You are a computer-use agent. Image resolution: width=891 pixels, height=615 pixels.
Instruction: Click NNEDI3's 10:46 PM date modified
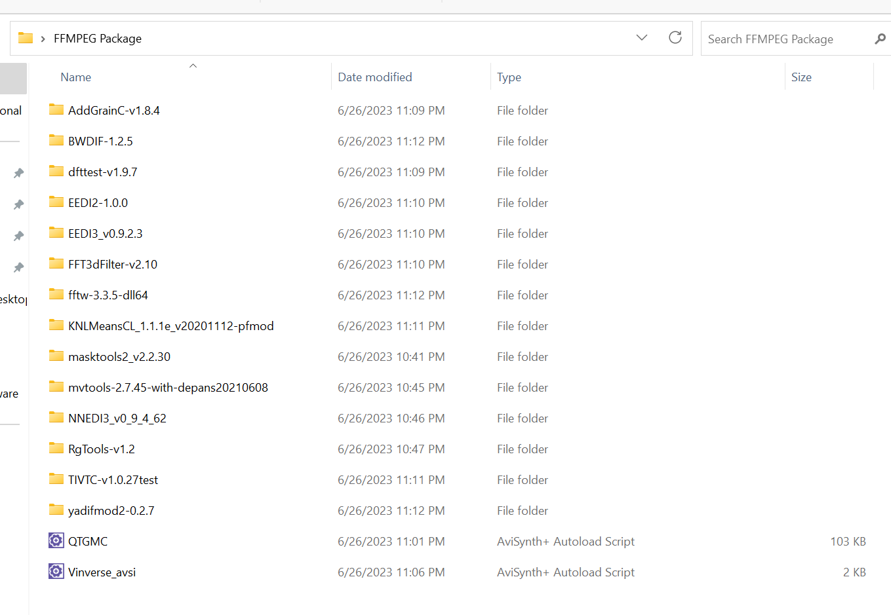click(x=391, y=419)
